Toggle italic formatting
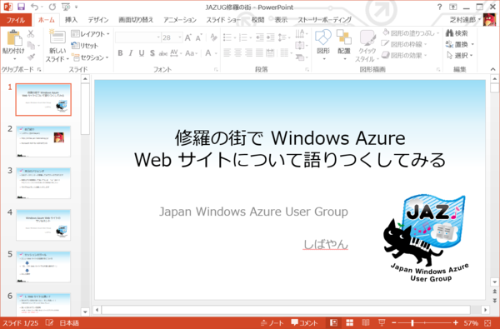The width and height of the screenshot is (500, 329). coord(131,53)
